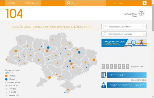Open the УВІЙТИ menu item

click(x=14, y=3)
